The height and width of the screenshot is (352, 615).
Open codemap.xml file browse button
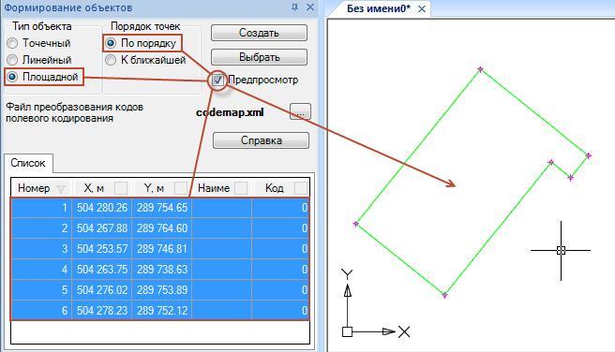300,111
